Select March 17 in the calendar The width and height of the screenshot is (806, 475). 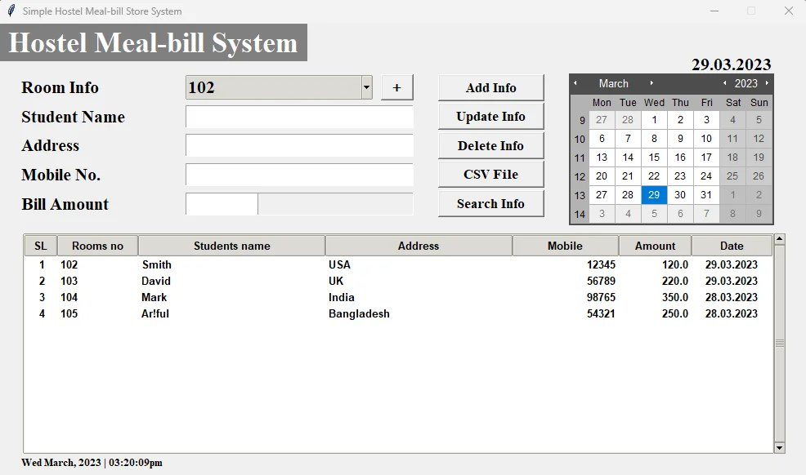coord(706,158)
